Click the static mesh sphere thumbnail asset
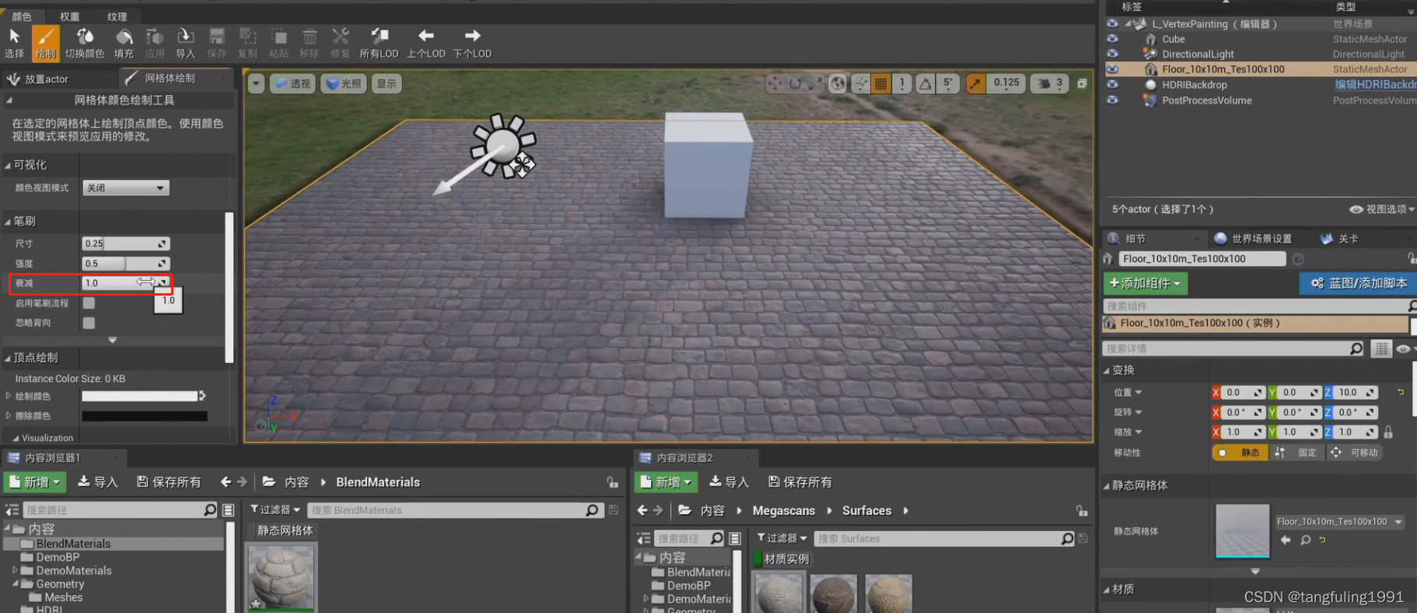Viewport: 1417px width, 613px height. 282,578
